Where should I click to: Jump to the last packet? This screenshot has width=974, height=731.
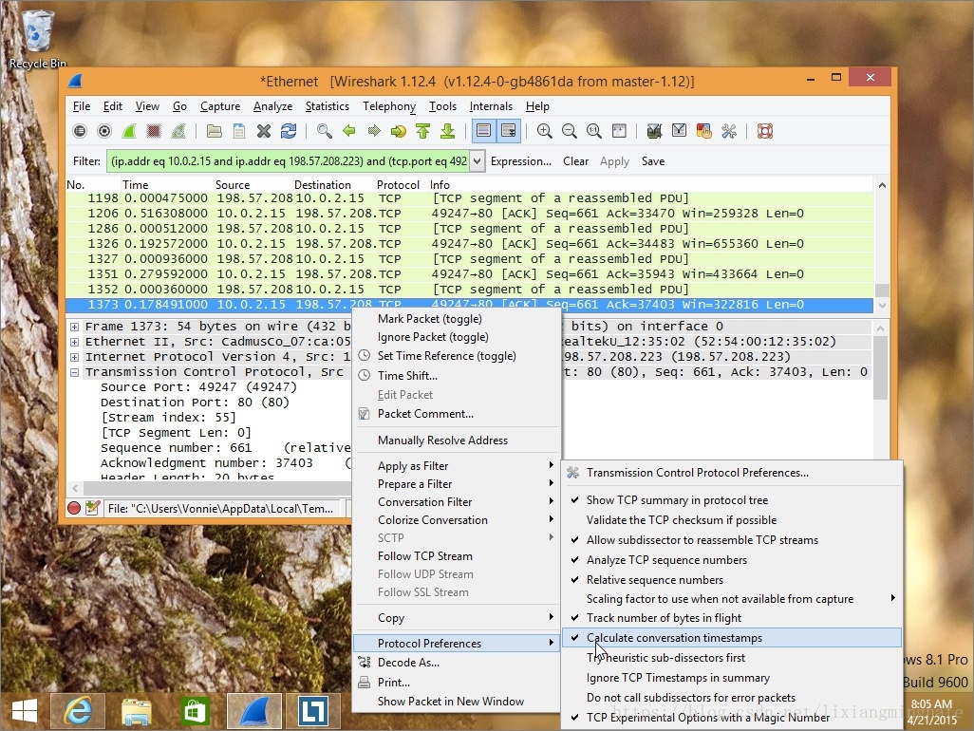coord(447,131)
